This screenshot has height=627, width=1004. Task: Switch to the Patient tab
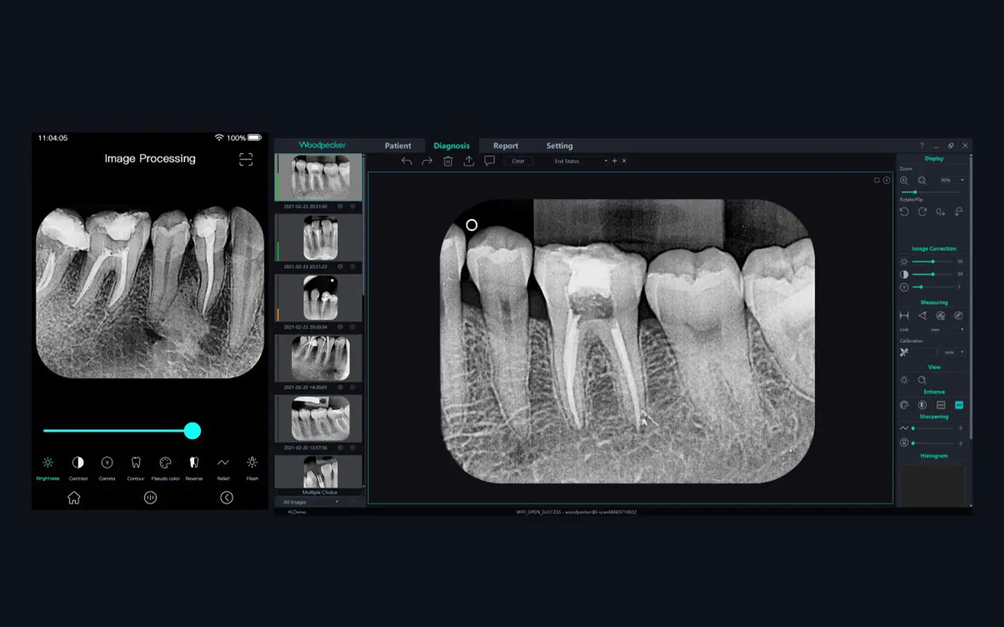pyautogui.click(x=398, y=146)
